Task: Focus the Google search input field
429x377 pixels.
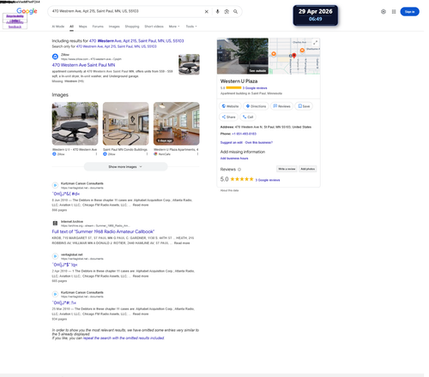Action: pos(126,11)
